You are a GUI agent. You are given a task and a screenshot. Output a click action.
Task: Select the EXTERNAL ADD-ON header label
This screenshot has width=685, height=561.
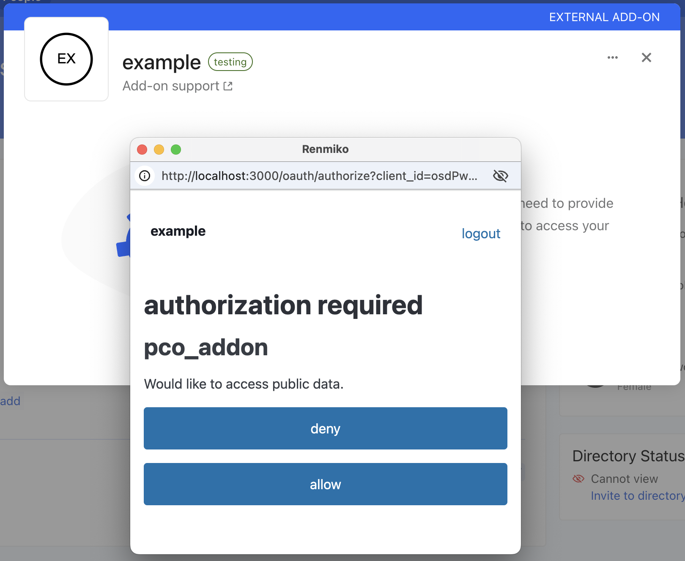click(x=604, y=17)
